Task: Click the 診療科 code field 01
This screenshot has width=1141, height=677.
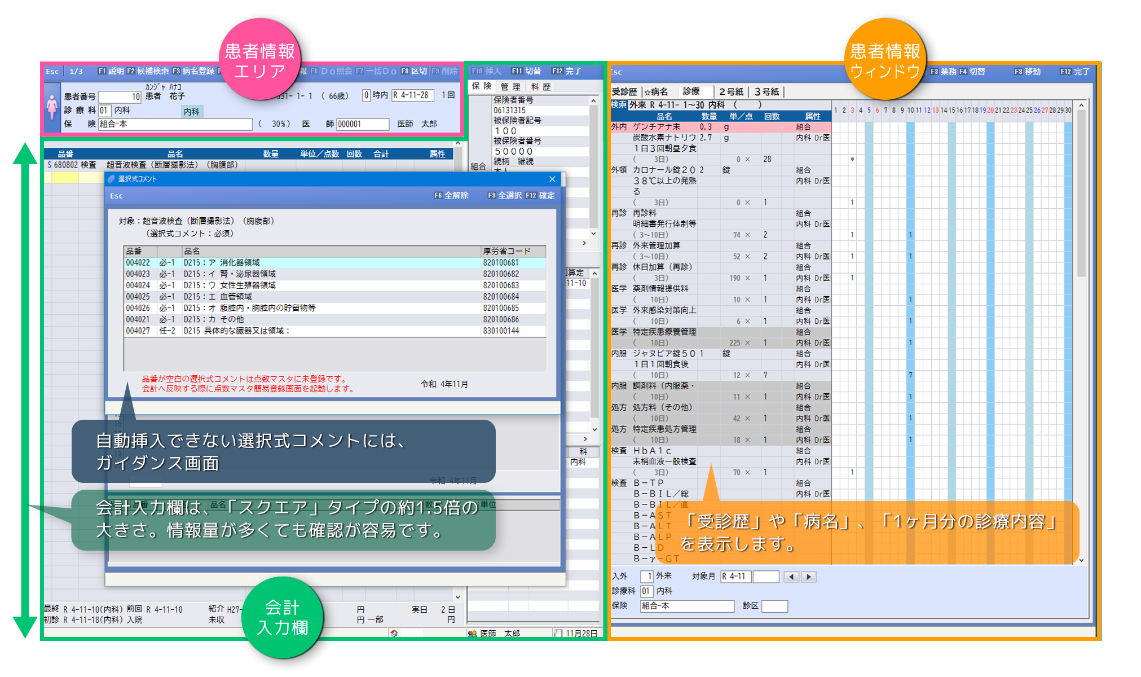Action: click(x=104, y=110)
